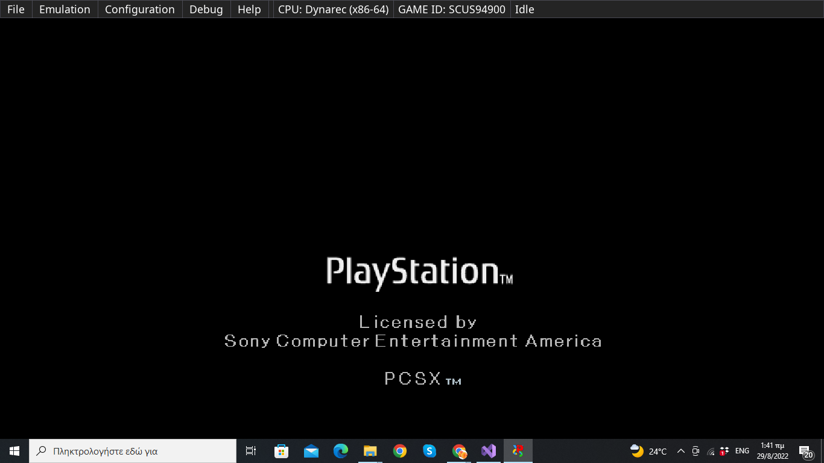Image resolution: width=824 pixels, height=463 pixels.
Task: Open the weather widget showing 24°C
Action: (x=648, y=451)
